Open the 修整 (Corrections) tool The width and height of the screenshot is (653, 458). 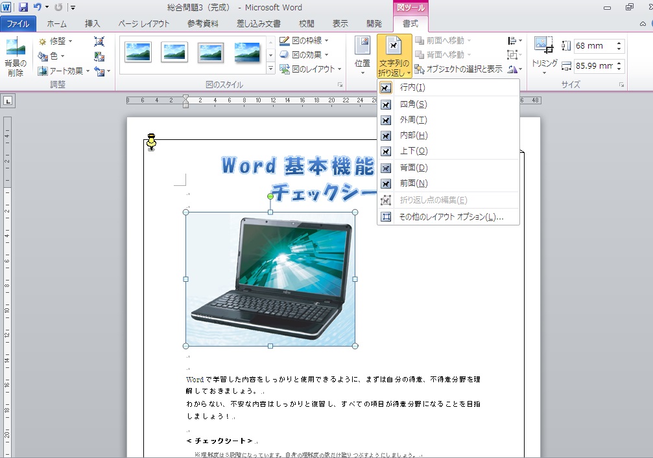pyautogui.click(x=56, y=41)
